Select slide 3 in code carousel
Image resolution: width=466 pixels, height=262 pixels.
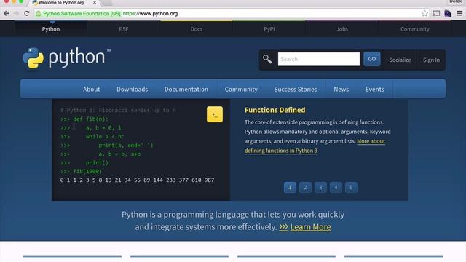point(320,188)
